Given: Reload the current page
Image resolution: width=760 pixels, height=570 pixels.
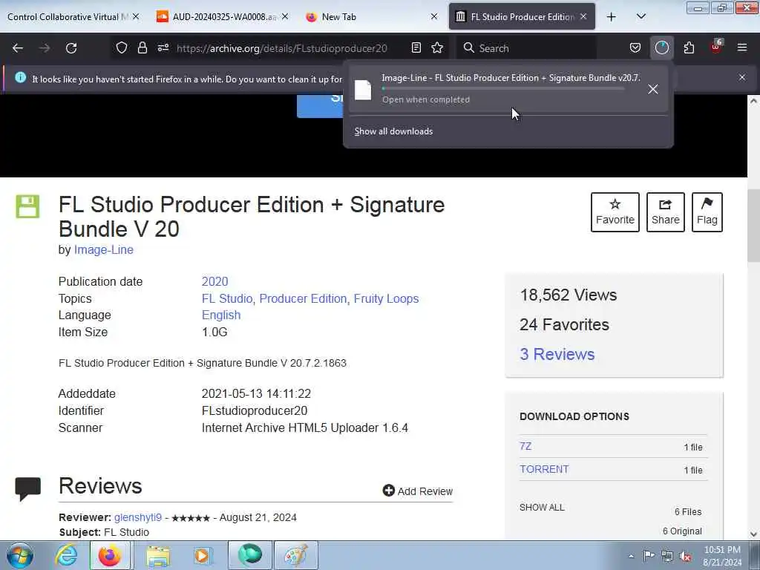Looking at the screenshot, I should (71, 48).
